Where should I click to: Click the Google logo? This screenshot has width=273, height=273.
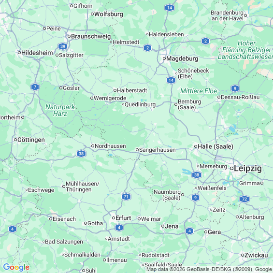[16, 267]
